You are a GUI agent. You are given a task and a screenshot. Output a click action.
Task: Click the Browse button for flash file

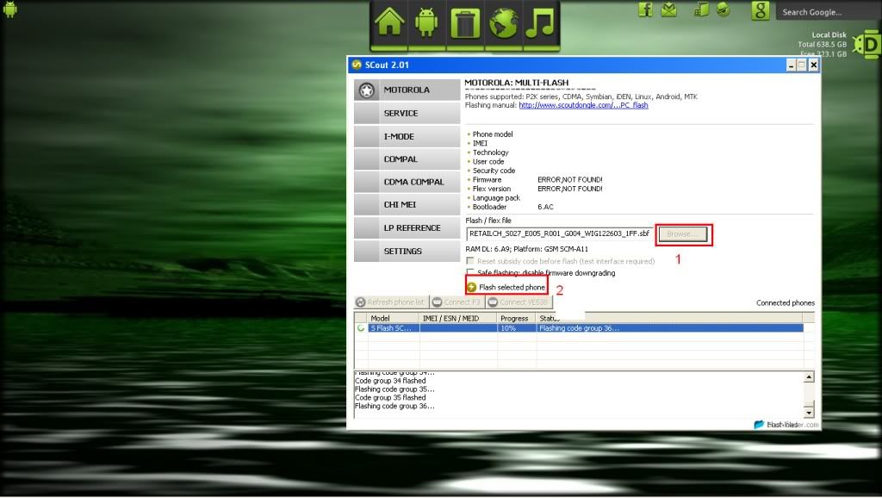(x=684, y=234)
